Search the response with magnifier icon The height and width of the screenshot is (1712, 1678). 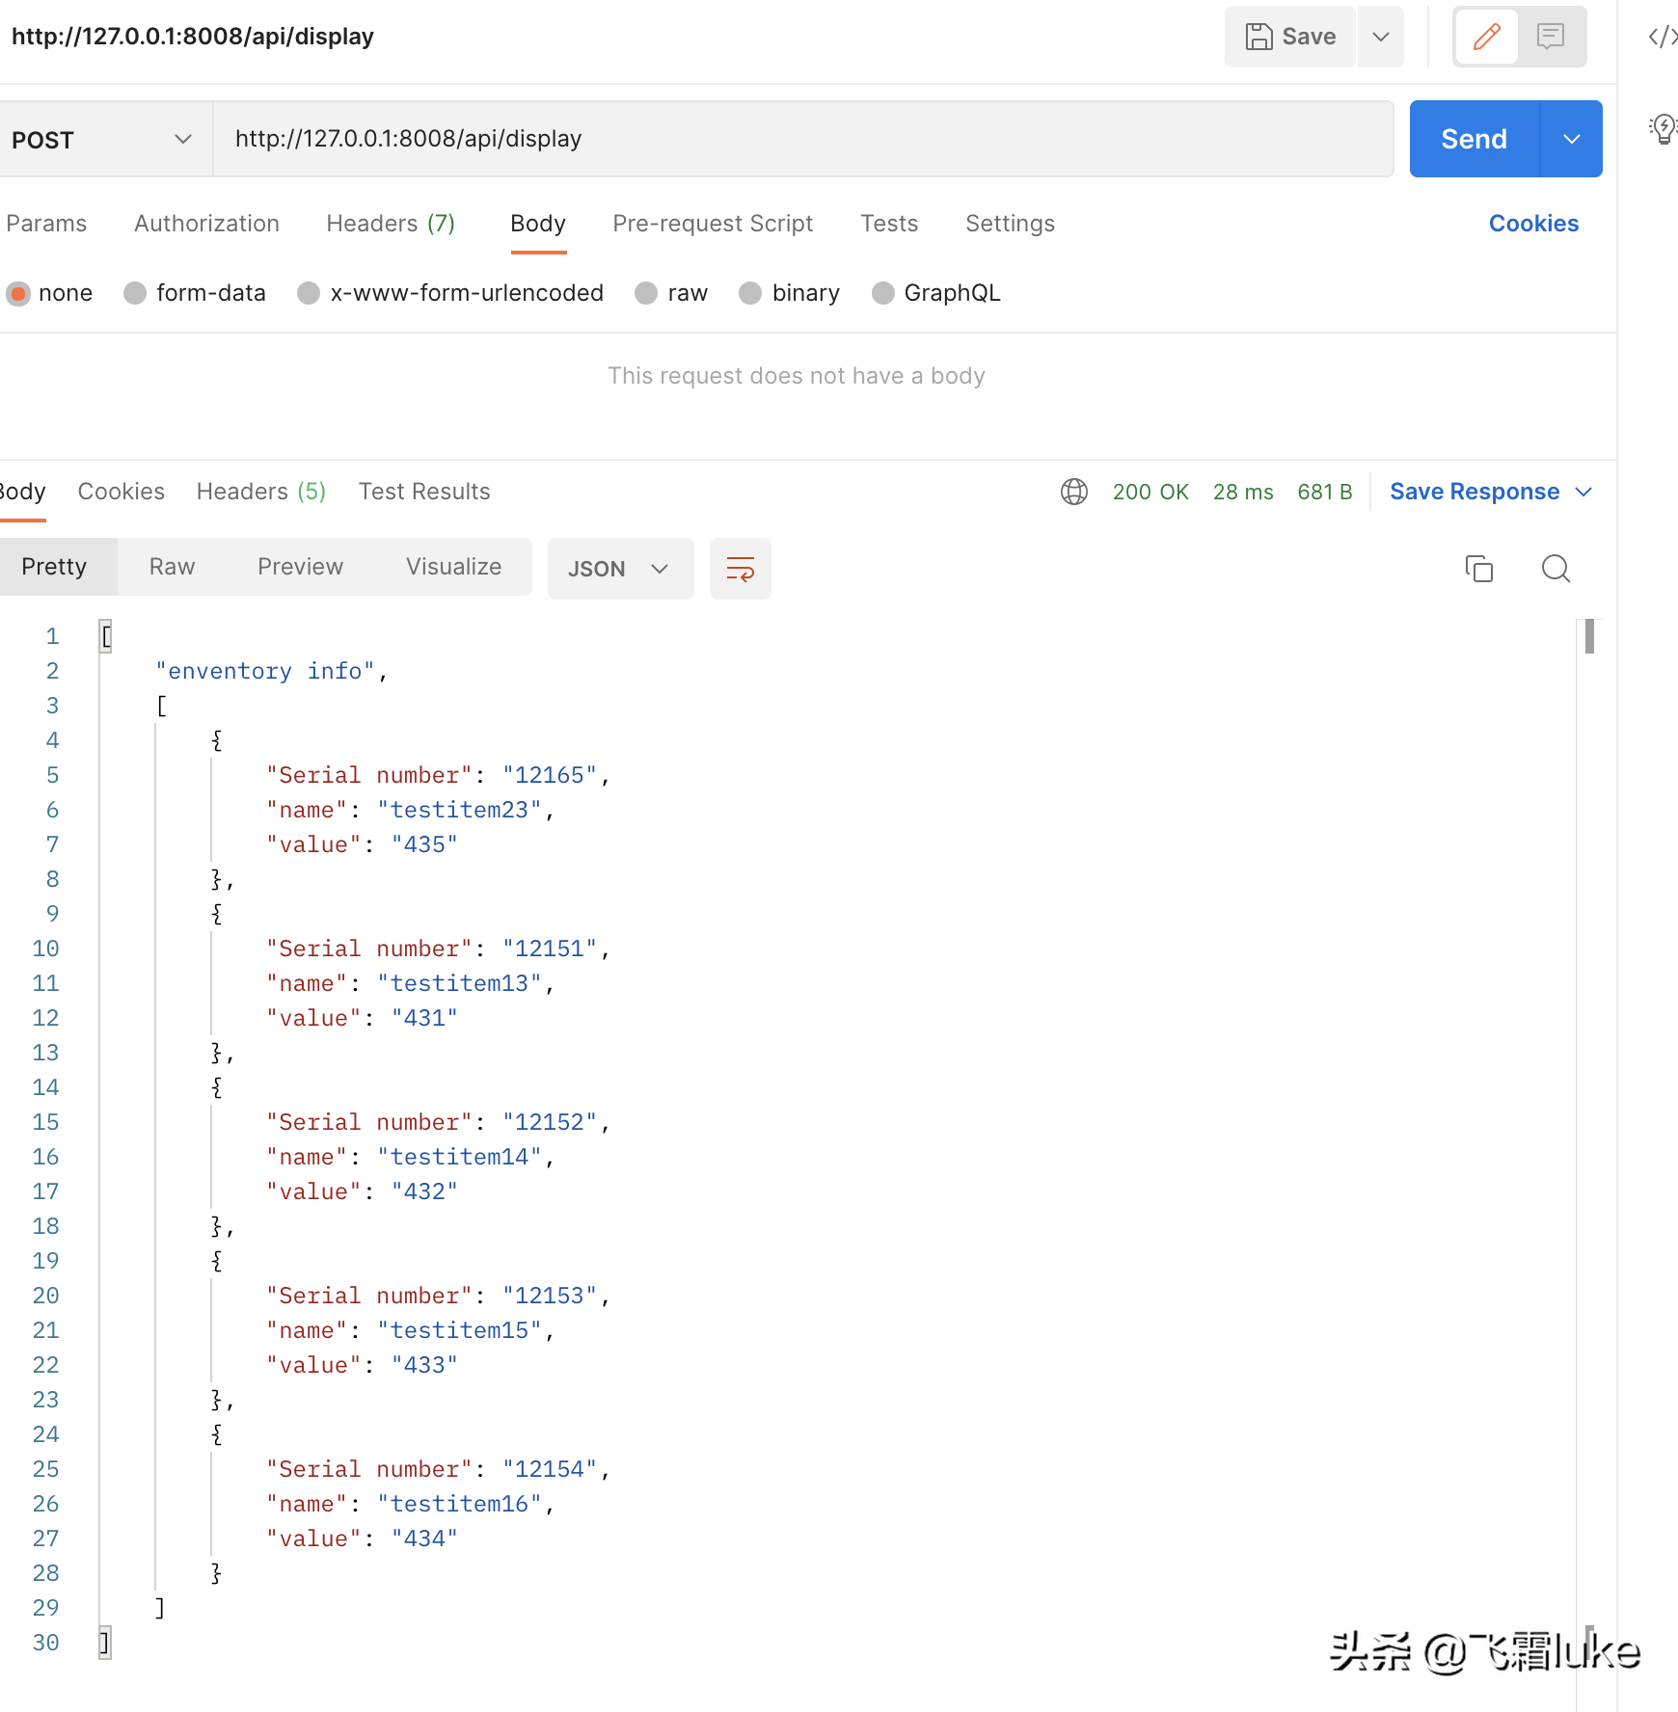1556,569
